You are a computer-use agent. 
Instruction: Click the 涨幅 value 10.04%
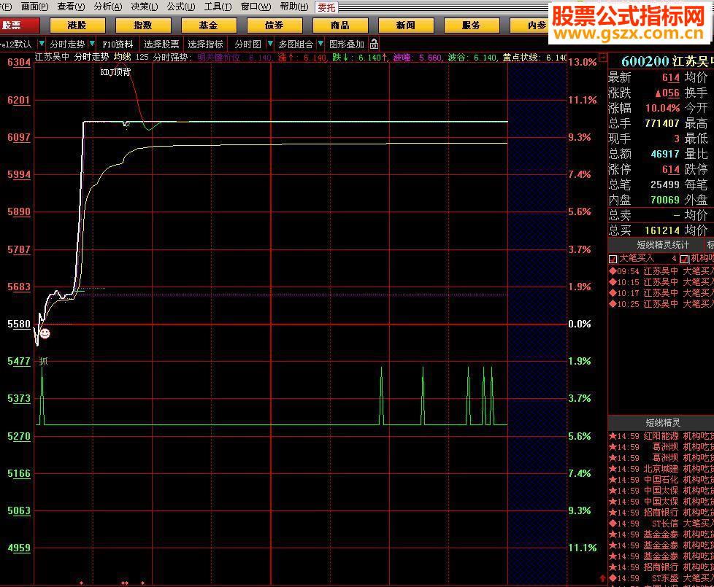(x=663, y=108)
